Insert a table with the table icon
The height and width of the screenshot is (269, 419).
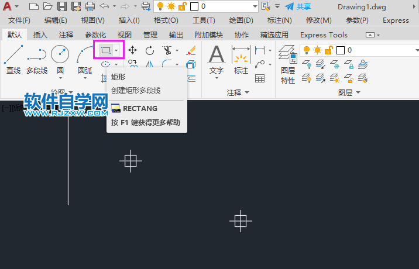click(x=260, y=78)
